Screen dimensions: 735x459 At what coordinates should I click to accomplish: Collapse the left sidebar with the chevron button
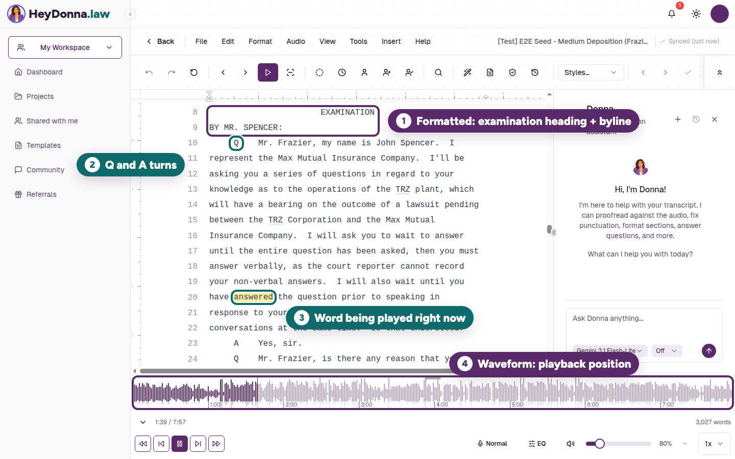tap(131, 14)
